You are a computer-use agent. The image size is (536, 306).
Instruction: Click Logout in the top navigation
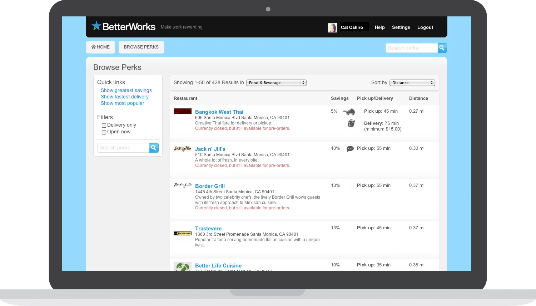tap(425, 27)
